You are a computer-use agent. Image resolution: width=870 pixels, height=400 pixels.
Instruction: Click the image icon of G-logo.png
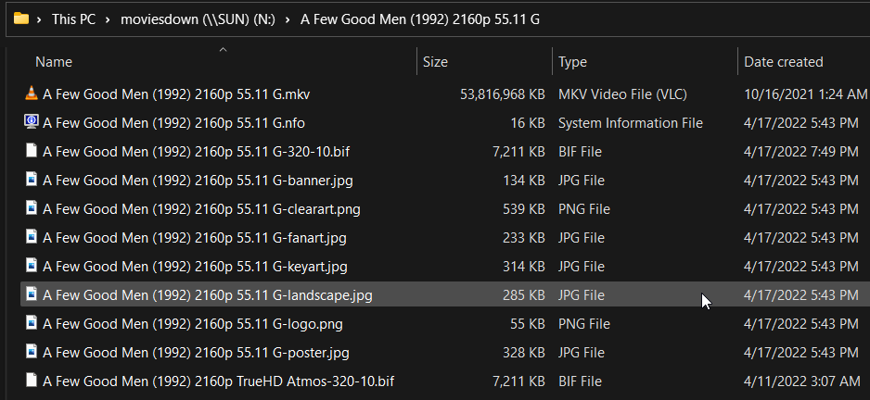(x=32, y=323)
